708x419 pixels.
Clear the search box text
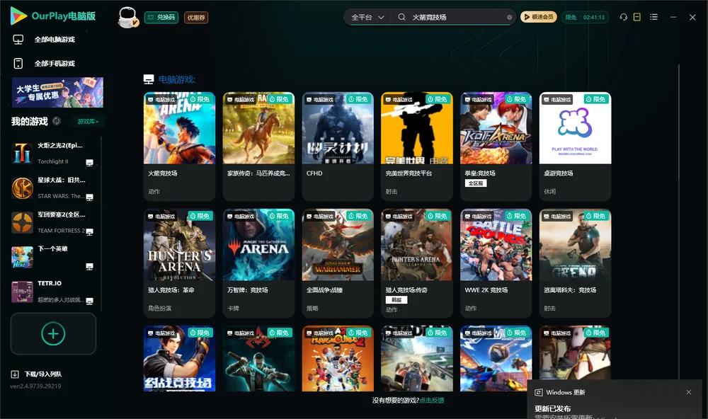[509, 17]
